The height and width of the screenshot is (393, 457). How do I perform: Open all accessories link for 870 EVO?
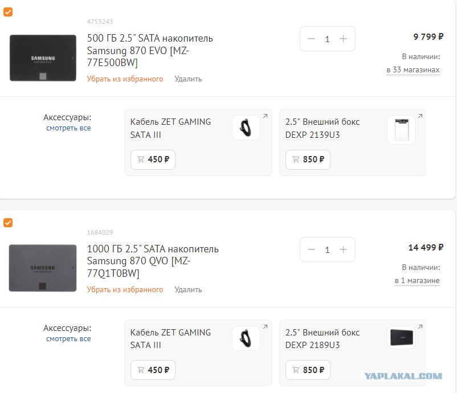pyautogui.click(x=68, y=128)
